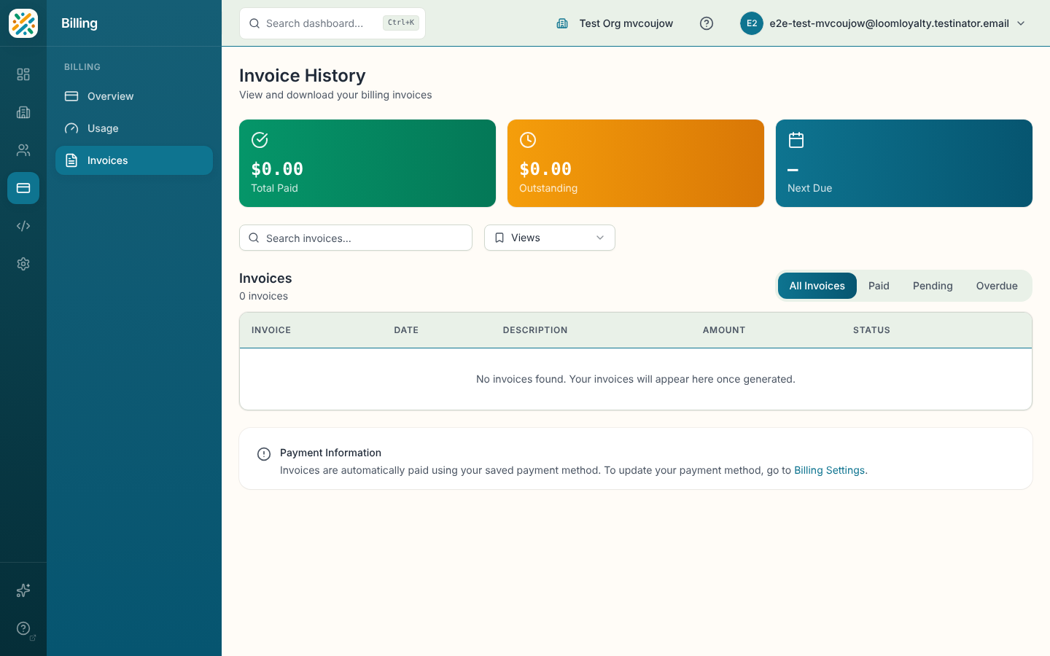
Task: Click the E2 user avatar
Action: (x=752, y=23)
